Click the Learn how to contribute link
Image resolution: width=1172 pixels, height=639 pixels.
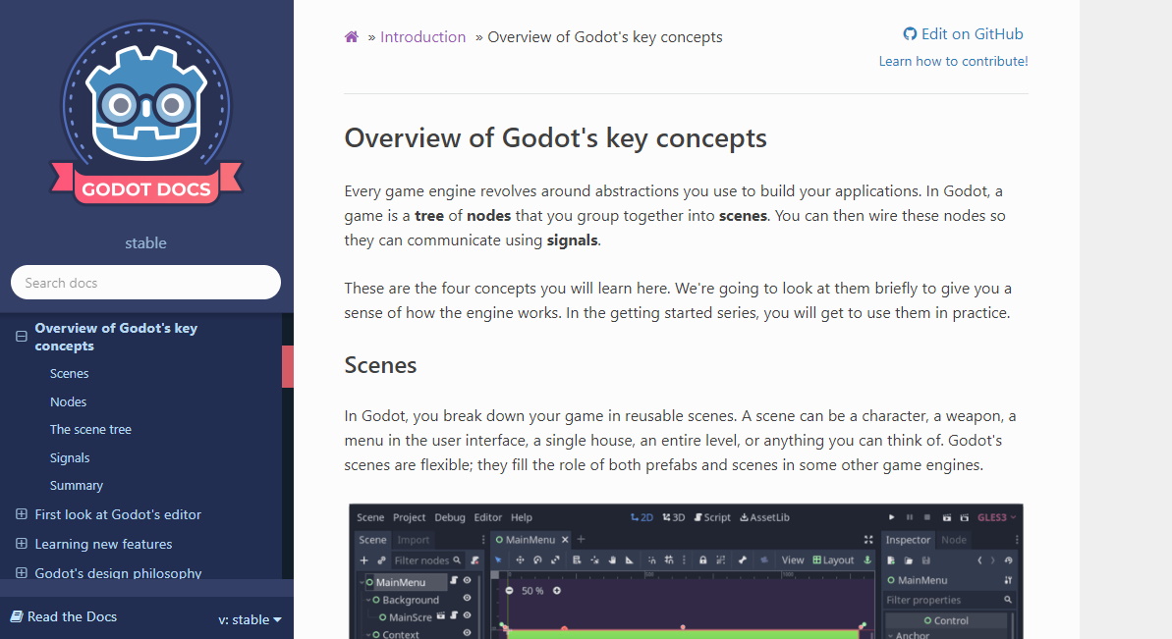(x=953, y=60)
